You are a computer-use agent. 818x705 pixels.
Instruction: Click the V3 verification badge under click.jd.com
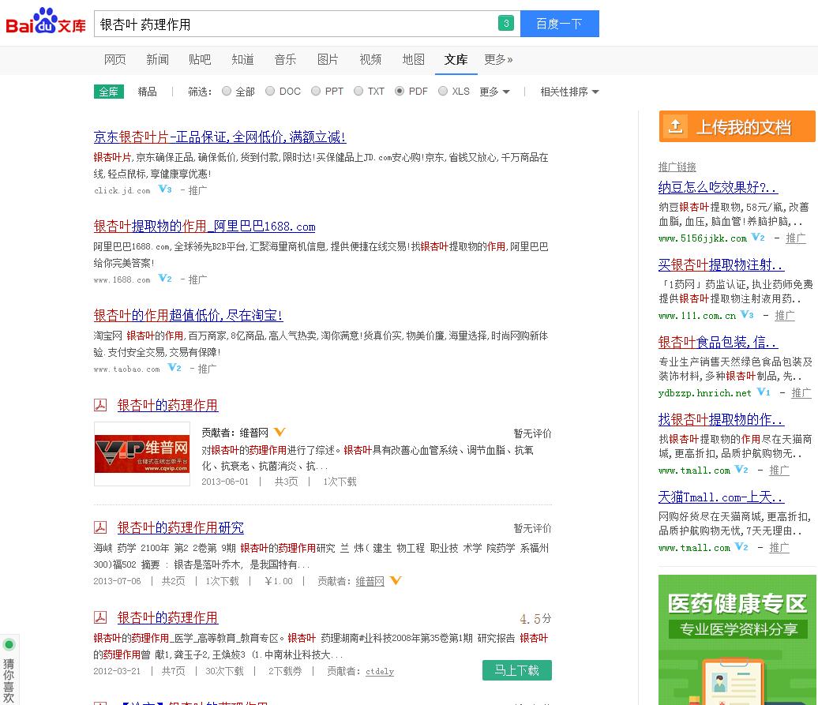[x=165, y=189]
